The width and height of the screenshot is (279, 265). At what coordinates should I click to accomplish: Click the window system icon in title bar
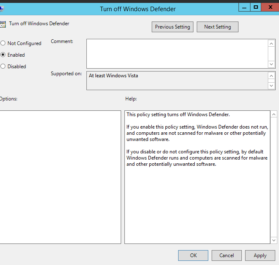(x=2, y=9)
